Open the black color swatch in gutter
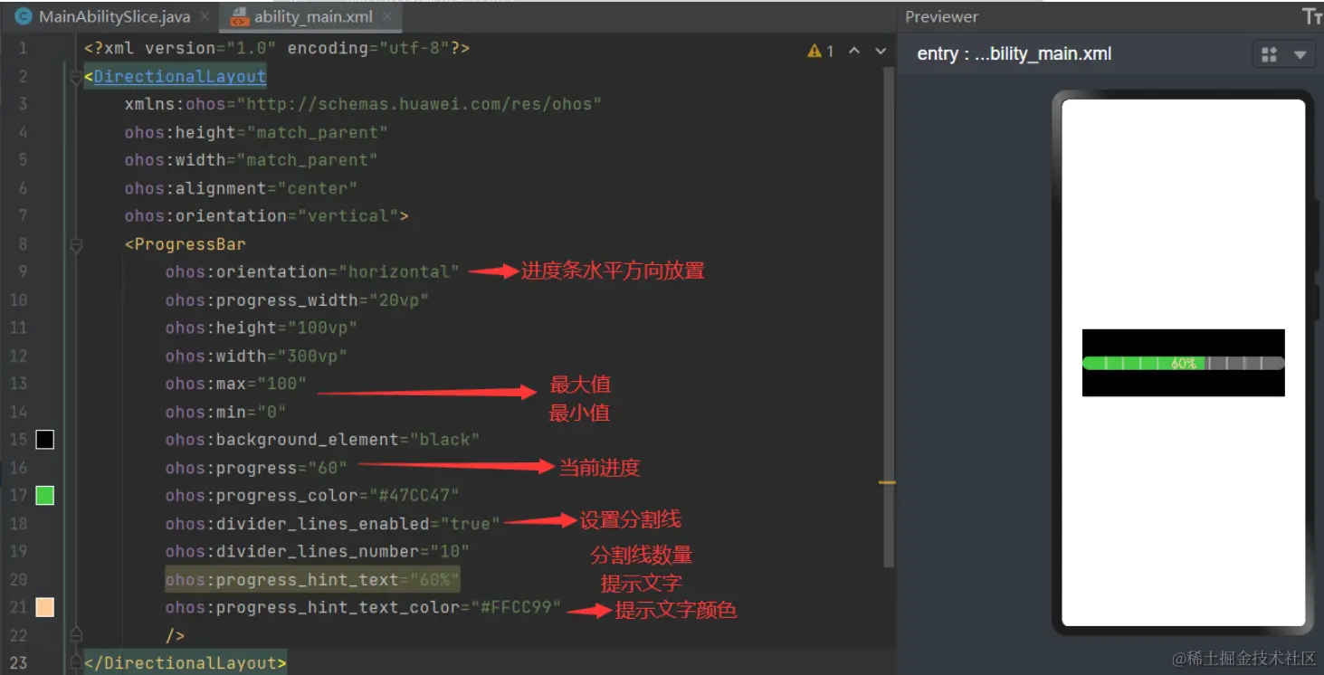This screenshot has height=675, width=1324. pyautogui.click(x=44, y=440)
